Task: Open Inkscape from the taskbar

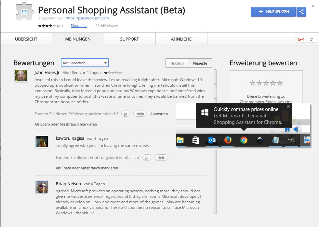Action: tap(259, 140)
